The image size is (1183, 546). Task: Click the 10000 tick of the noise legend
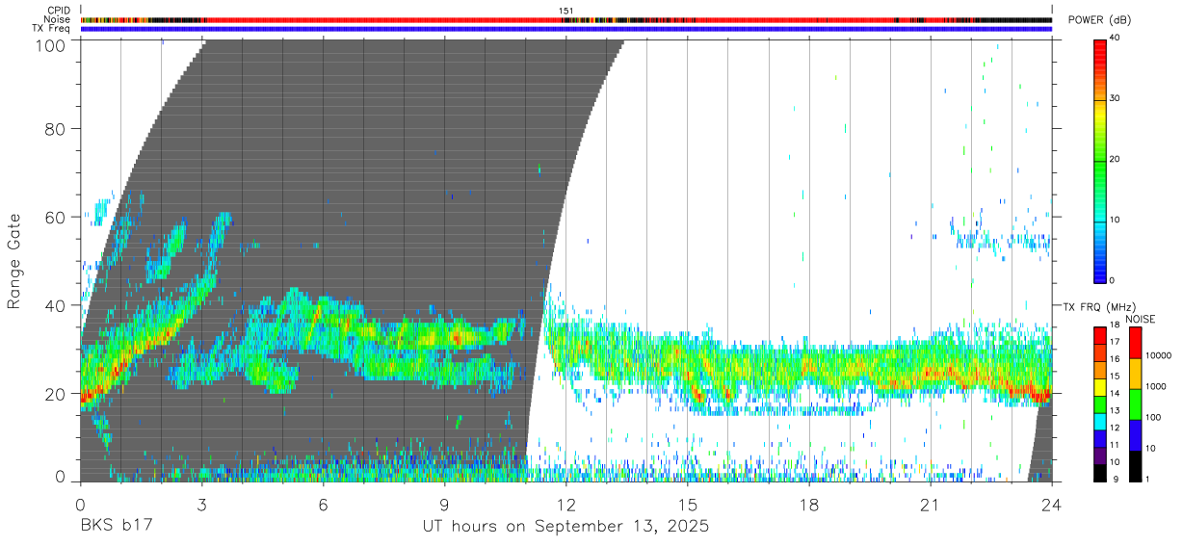[x=1161, y=355]
